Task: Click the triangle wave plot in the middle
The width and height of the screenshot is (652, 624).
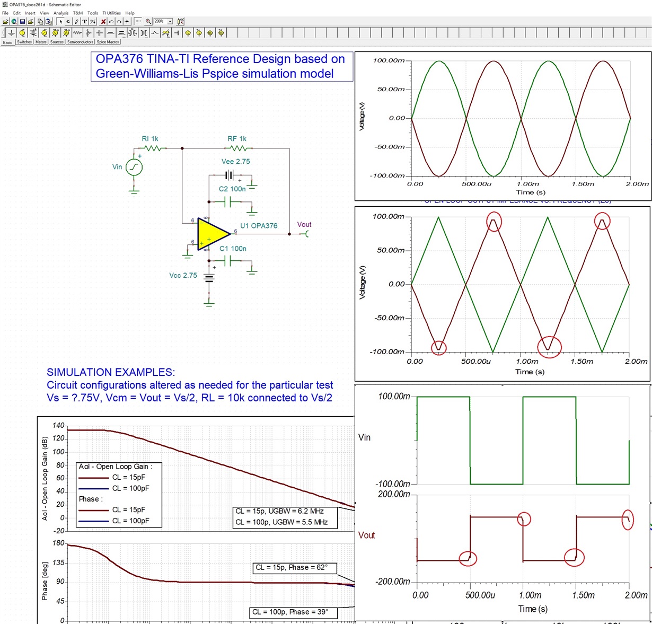Action: [503, 294]
